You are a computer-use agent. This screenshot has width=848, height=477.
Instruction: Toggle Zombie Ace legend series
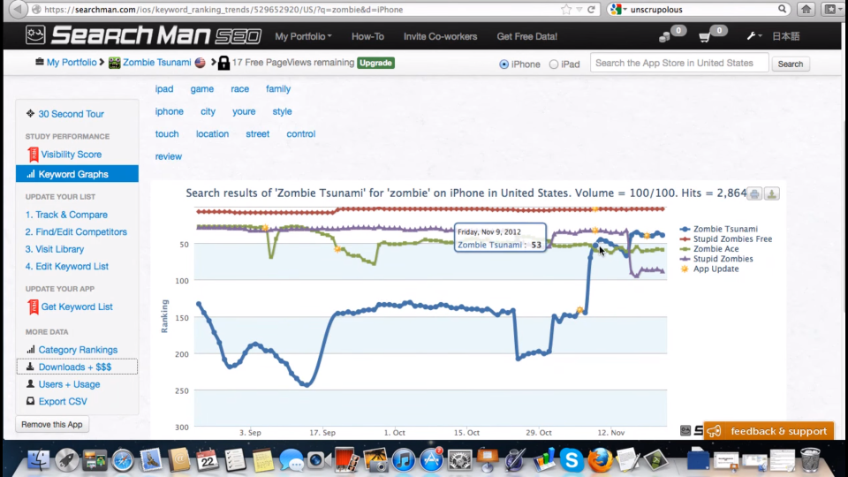click(715, 249)
